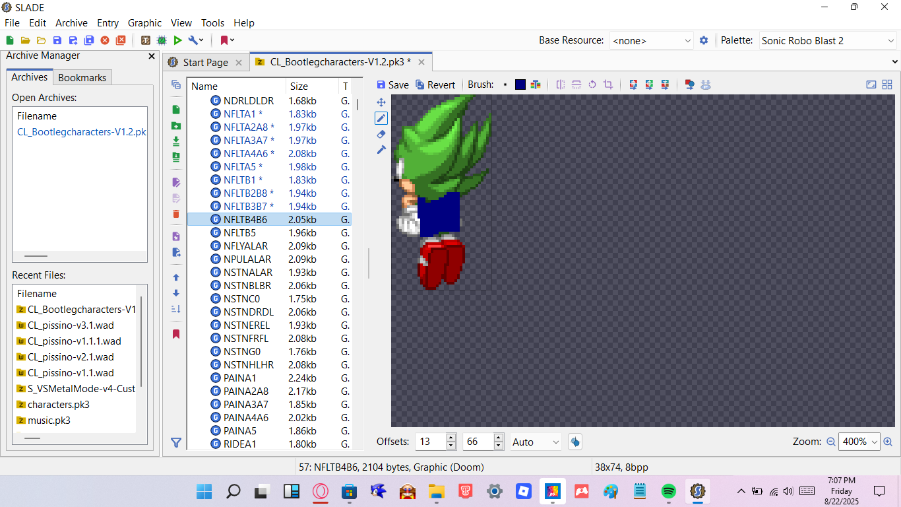Open the Zoom percentage dropdown
The image size is (901, 507).
859,442
